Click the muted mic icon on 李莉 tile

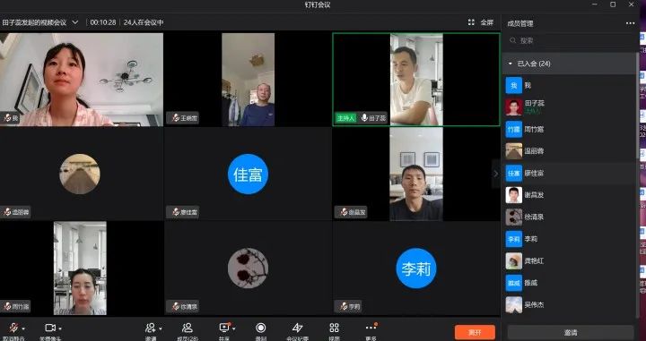click(344, 306)
